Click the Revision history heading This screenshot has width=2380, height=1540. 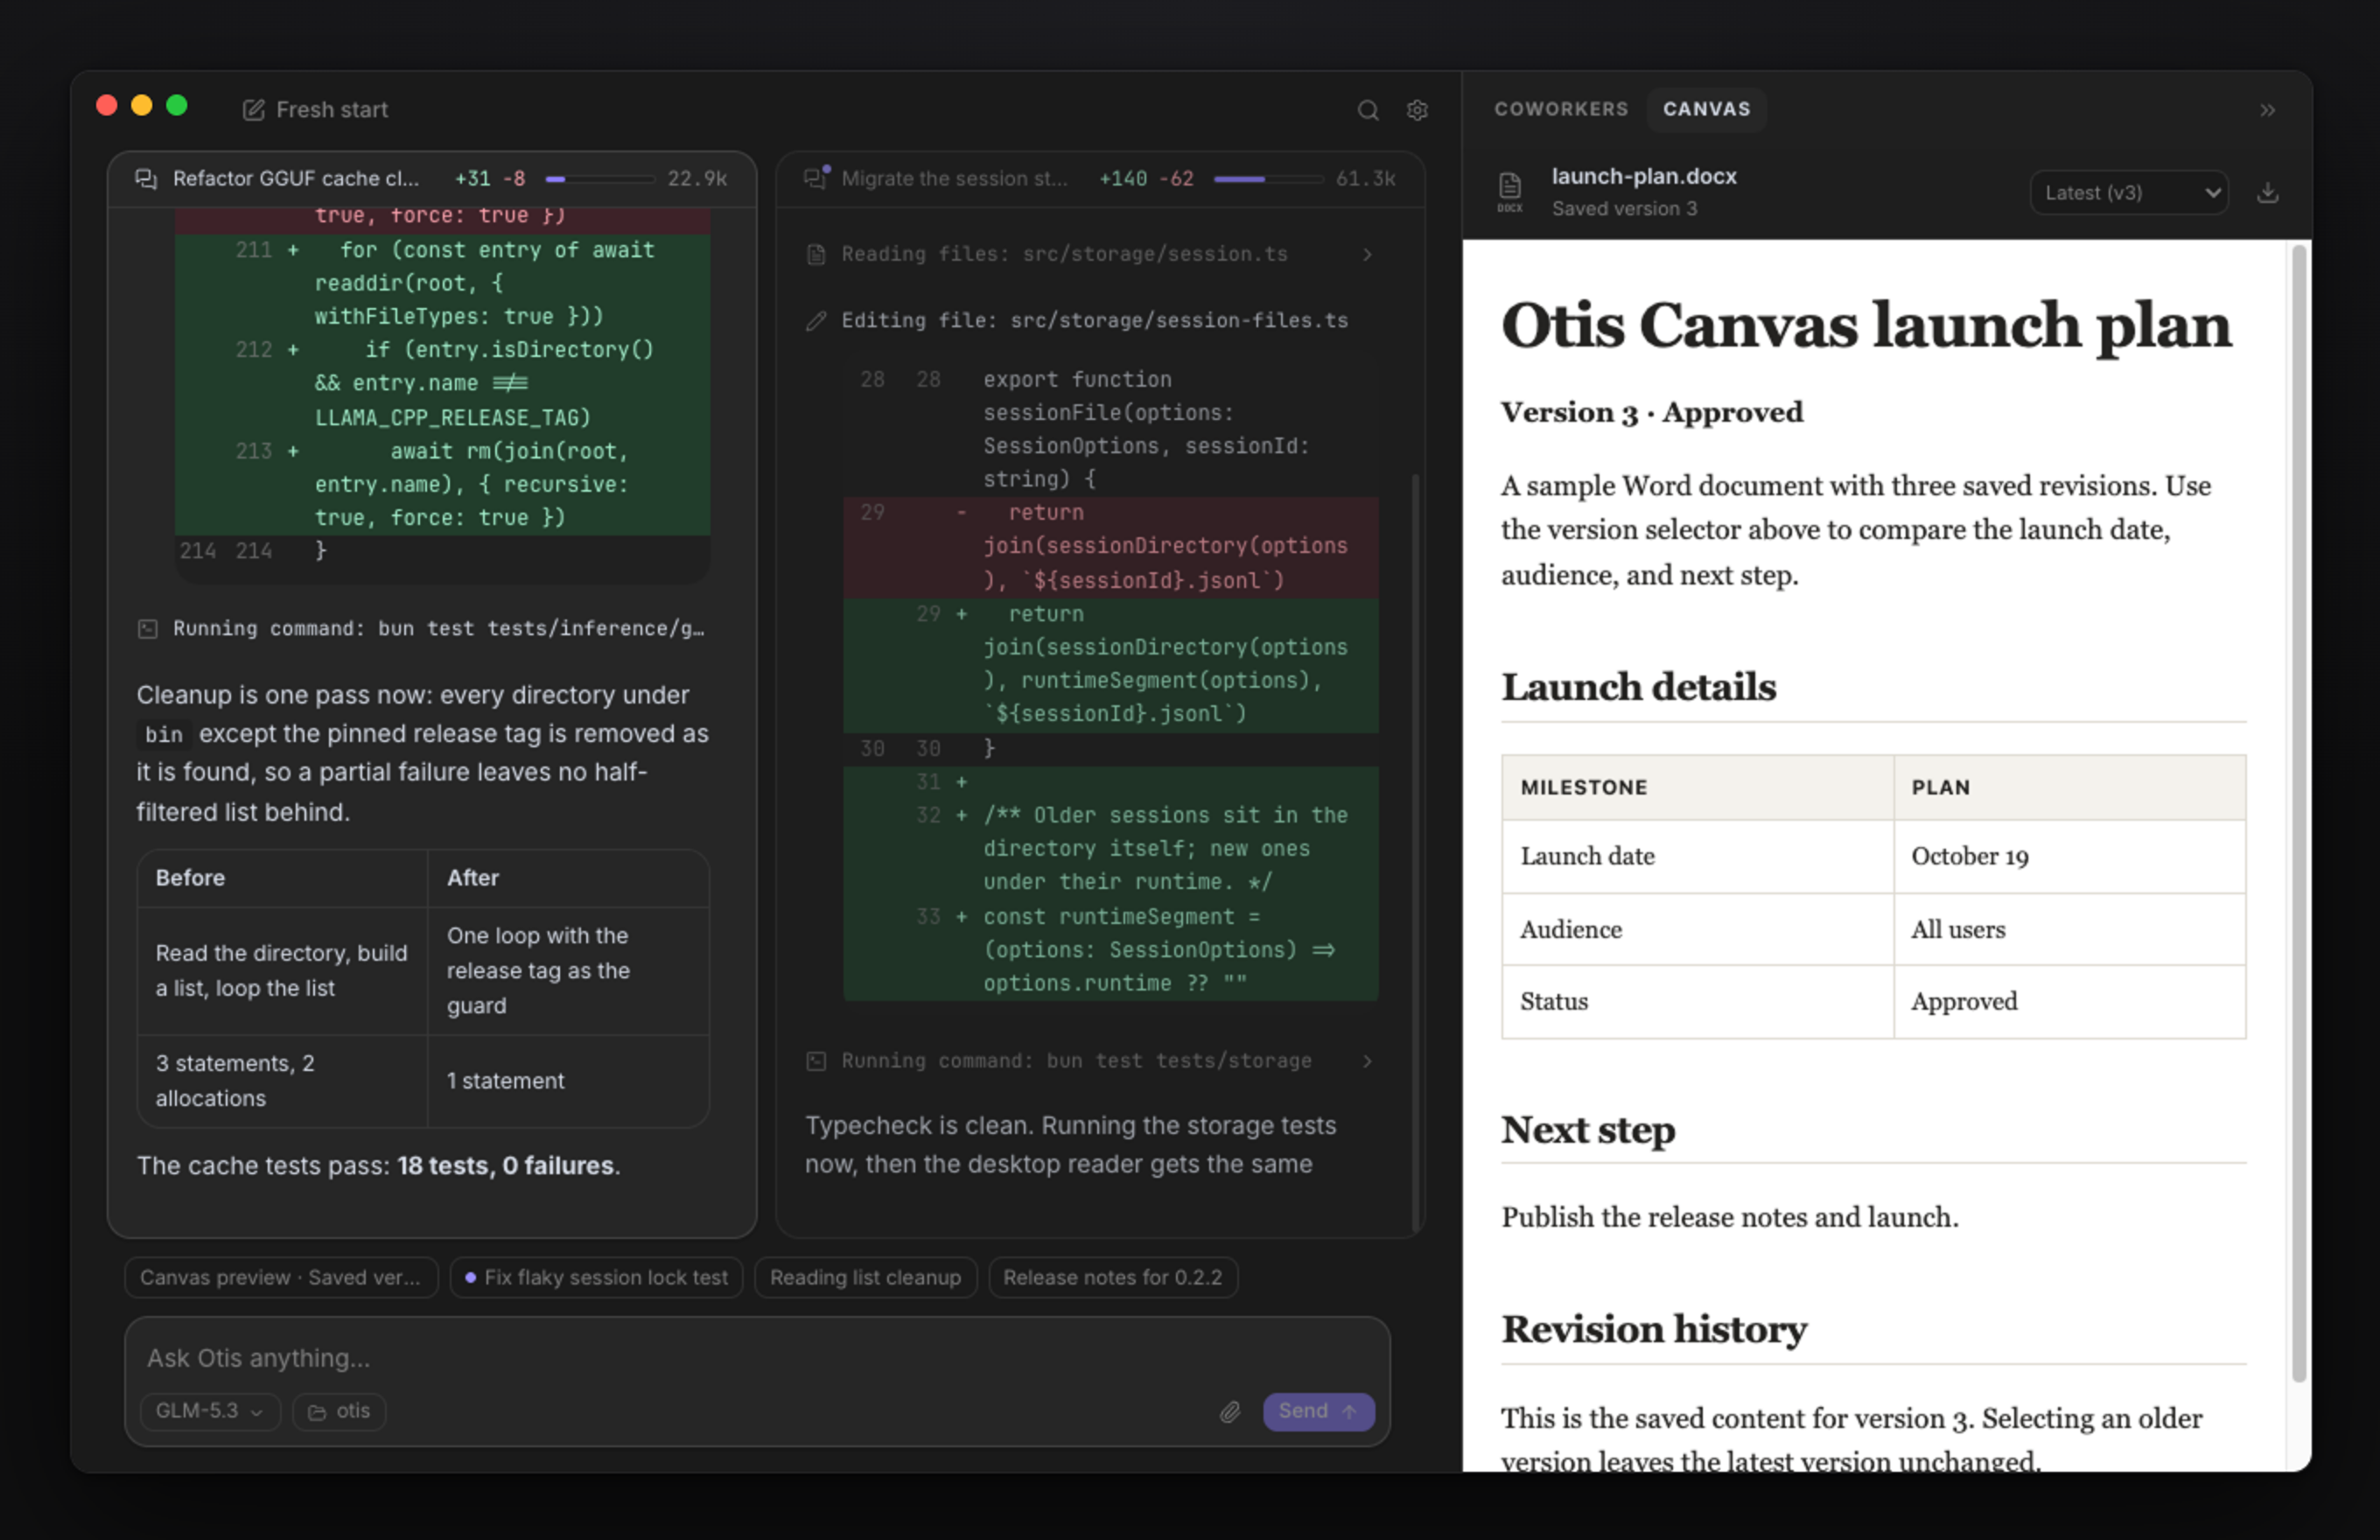(1654, 1329)
